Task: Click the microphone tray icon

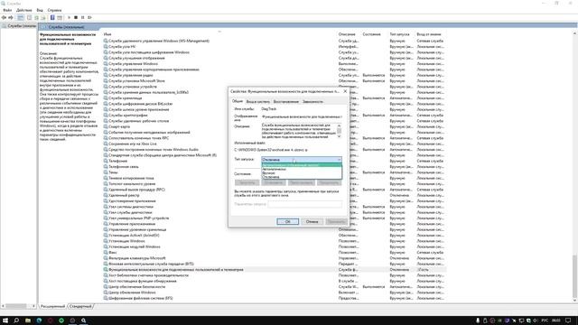Action: (x=478, y=320)
